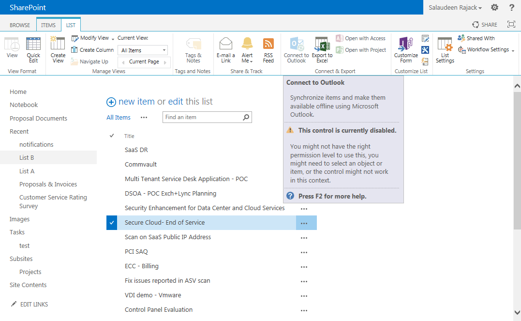Open the settings gear menu
Screen dimensions: 521x321
point(494,7)
